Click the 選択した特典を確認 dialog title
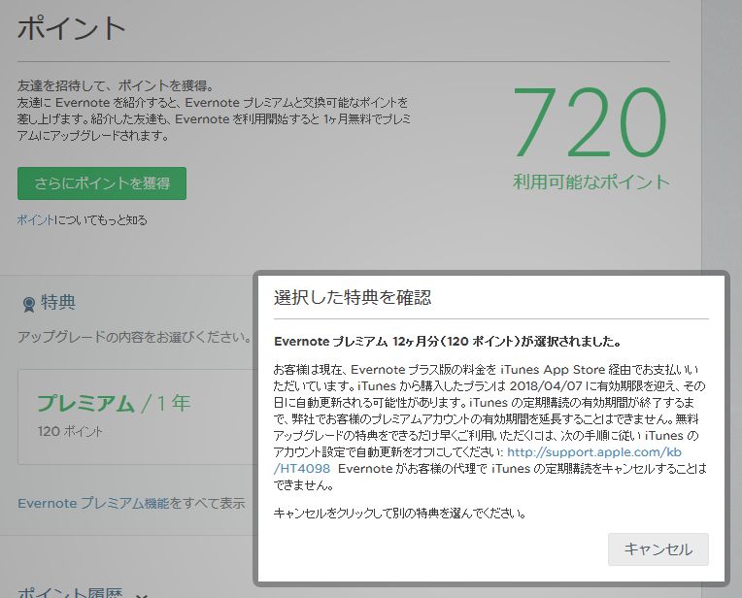This screenshot has height=598, width=742. (x=353, y=297)
